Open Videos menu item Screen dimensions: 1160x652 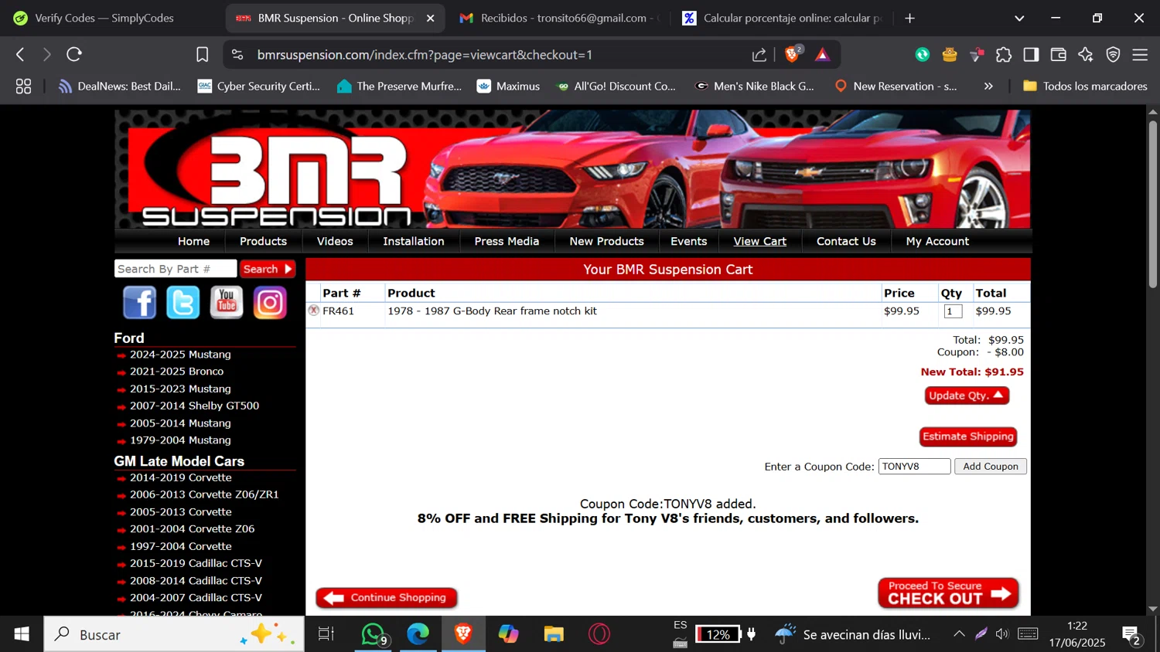(x=335, y=241)
